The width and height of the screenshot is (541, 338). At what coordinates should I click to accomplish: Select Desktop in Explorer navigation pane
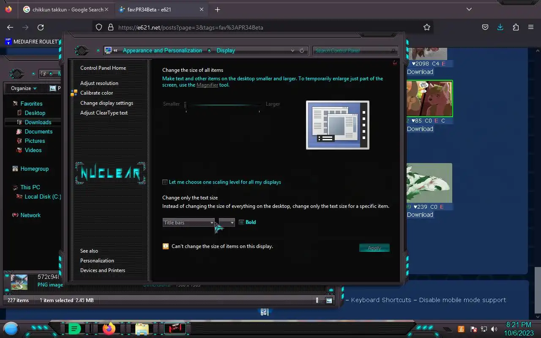coord(35,113)
